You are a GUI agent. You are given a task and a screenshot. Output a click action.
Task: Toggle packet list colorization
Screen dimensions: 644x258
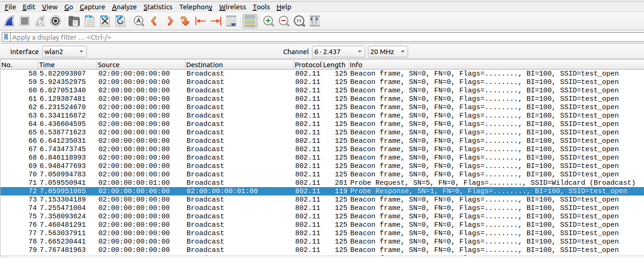(x=250, y=21)
